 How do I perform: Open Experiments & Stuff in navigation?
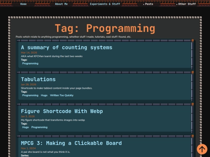pos(105,4)
